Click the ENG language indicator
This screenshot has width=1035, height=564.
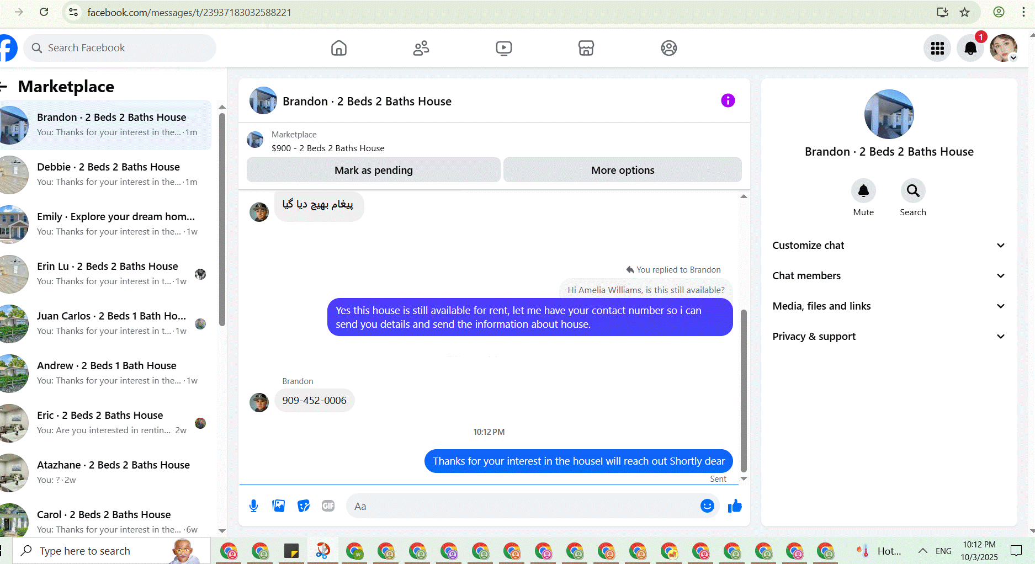point(943,551)
